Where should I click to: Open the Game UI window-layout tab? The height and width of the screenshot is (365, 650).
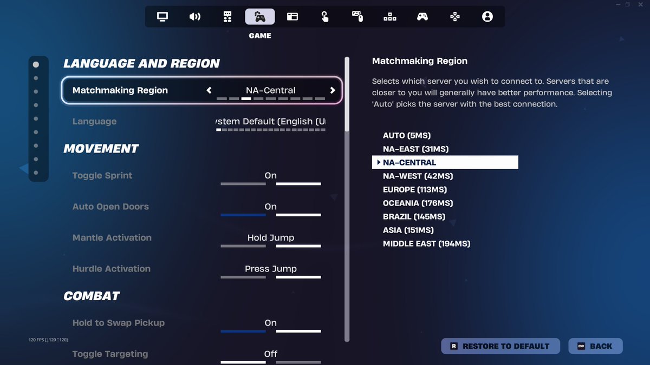(292, 17)
